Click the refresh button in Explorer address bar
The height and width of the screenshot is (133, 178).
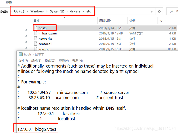(x=159, y=11)
